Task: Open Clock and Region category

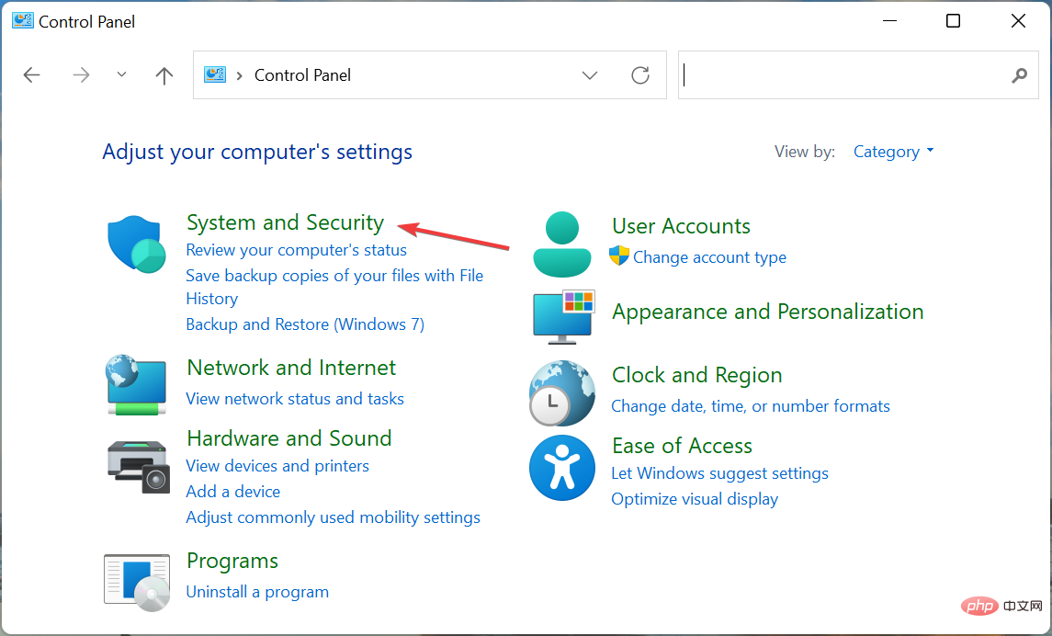Action: (697, 375)
